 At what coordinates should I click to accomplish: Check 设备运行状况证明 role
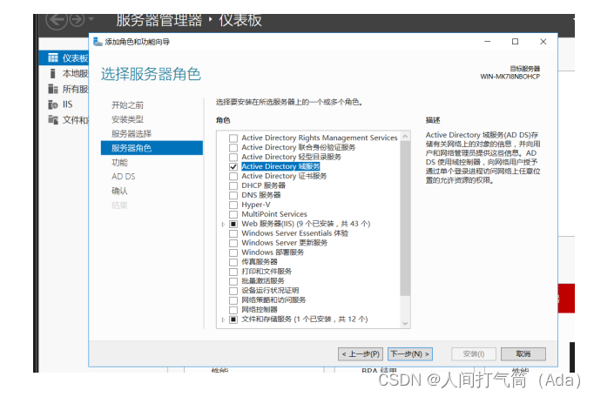click(x=233, y=291)
